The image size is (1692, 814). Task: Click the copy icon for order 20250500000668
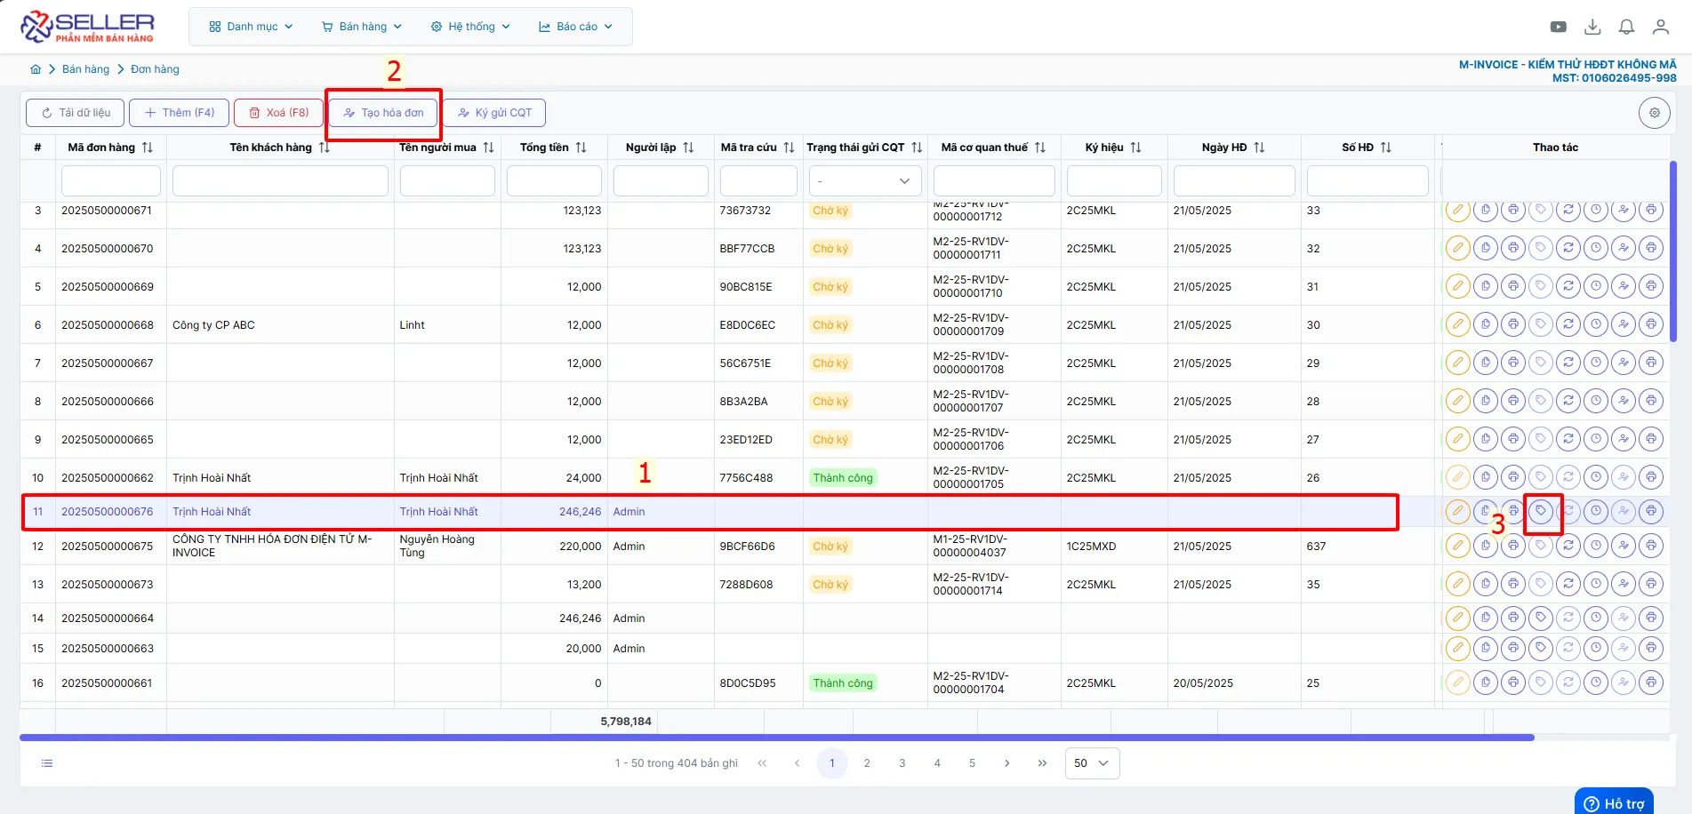[1486, 325]
